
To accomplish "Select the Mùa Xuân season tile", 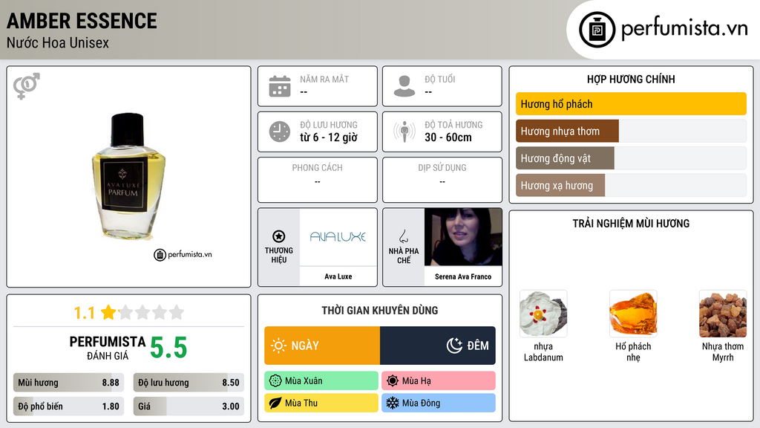I will coord(321,381).
